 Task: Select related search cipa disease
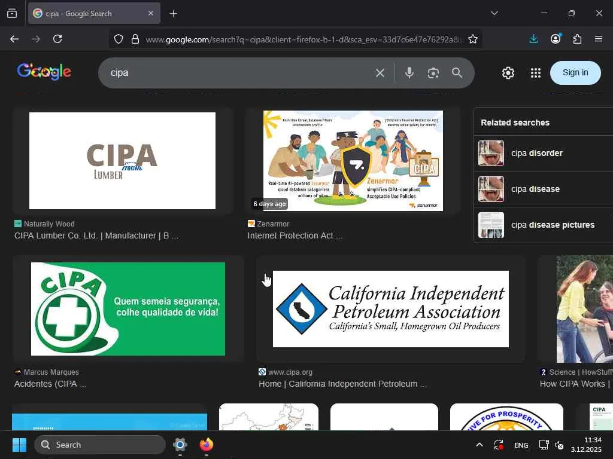(543, 189)
